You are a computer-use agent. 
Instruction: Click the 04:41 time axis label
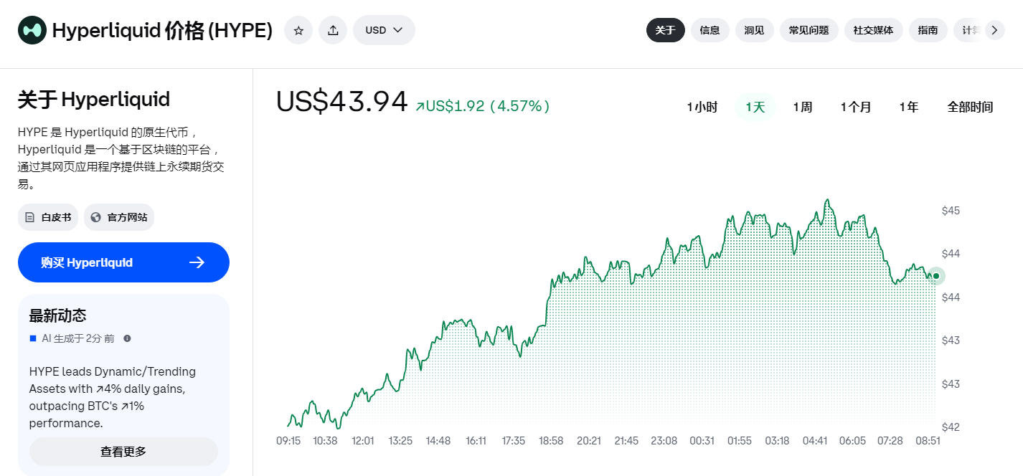click(x=815, y=441)
